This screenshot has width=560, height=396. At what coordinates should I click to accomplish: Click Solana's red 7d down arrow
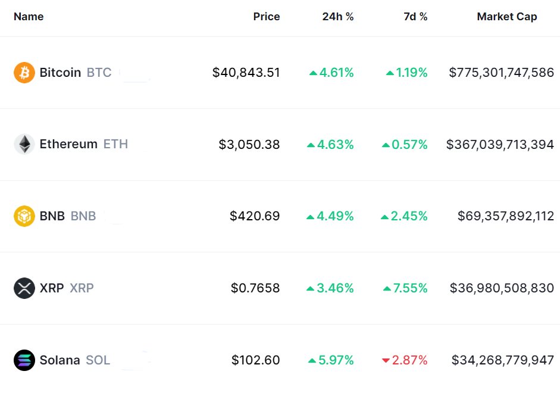pos(386,360)
